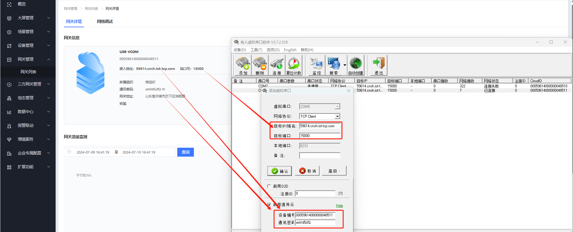
Task: Click the 退出 (exit) toolbar icon
Action: pyautogui.click(x=379, y=66)
